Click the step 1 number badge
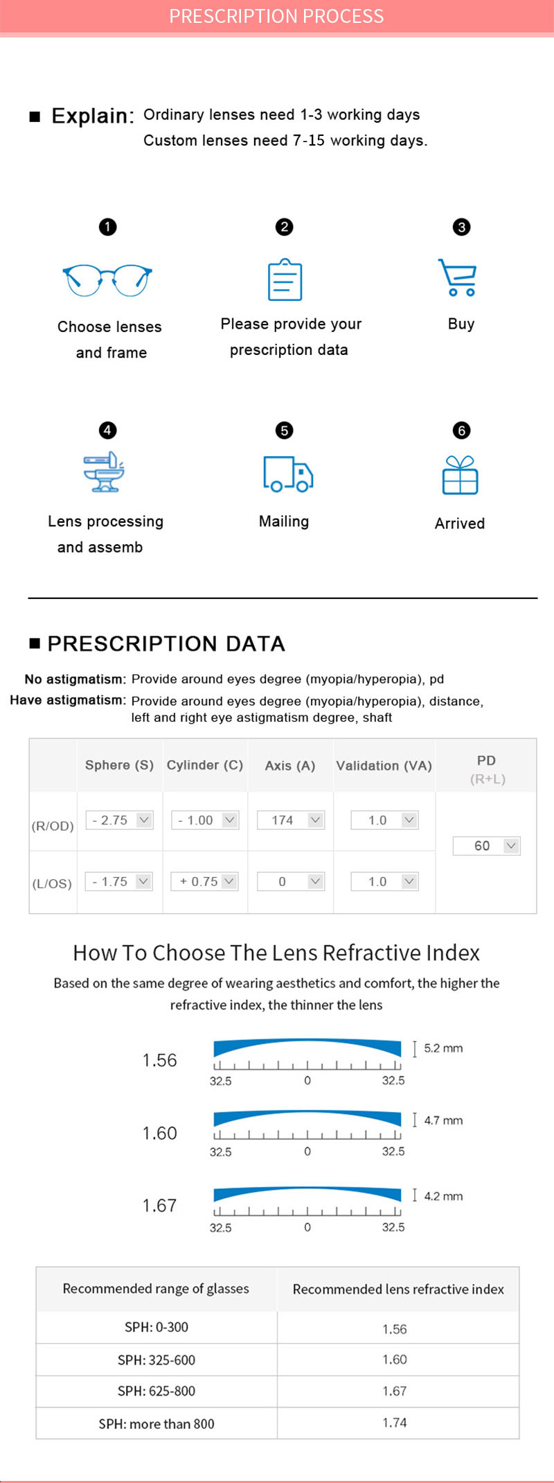 [107, 227]
